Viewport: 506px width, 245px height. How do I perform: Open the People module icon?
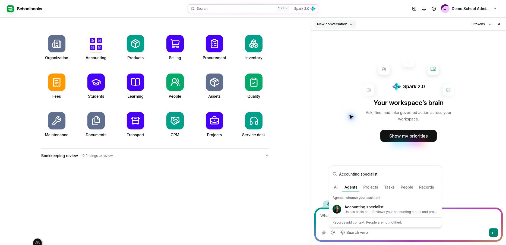[x=175, y=82]
